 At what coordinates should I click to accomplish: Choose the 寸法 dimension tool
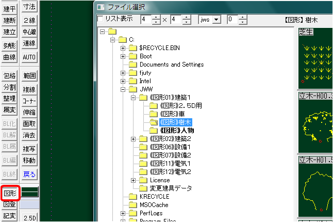coord(29,8)
